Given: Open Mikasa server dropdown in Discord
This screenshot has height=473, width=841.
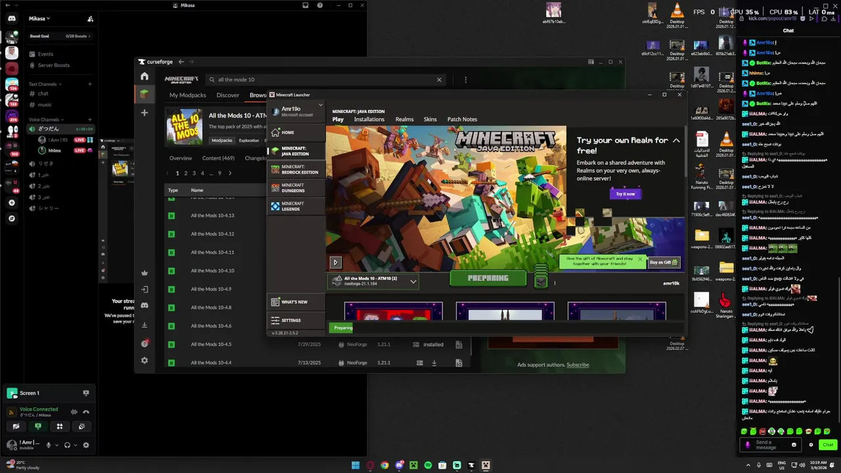Looking at the screenshot, I should [x=39, y=18].
